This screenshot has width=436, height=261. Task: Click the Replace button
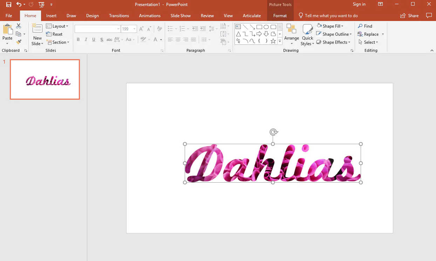coord(368,34)
